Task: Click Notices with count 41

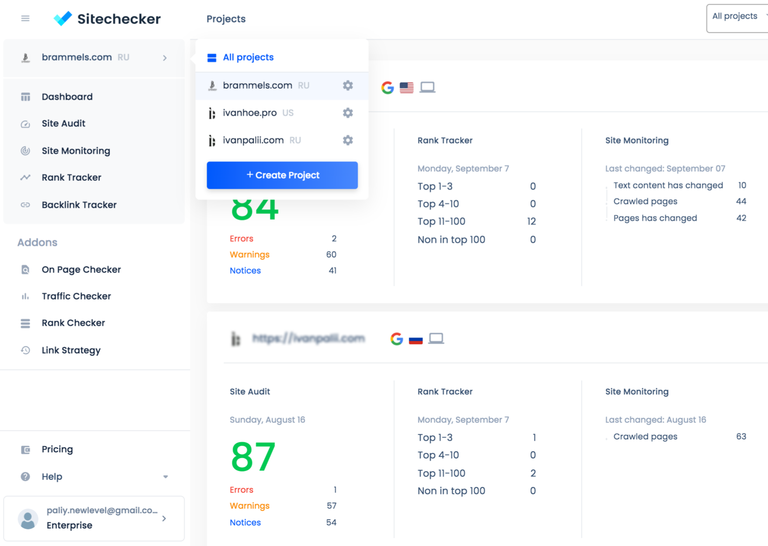Action: (x=283, y=271)
